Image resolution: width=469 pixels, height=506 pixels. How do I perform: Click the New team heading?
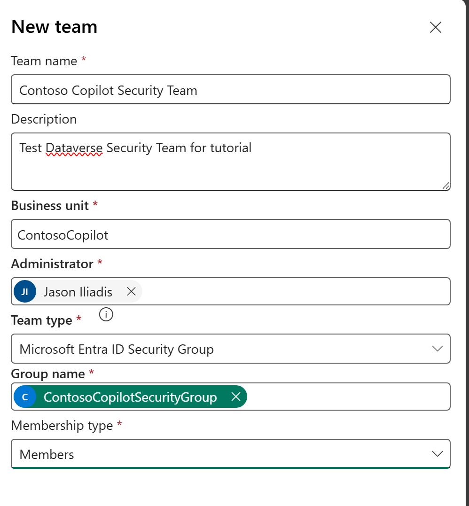click(x=55, y=27)
